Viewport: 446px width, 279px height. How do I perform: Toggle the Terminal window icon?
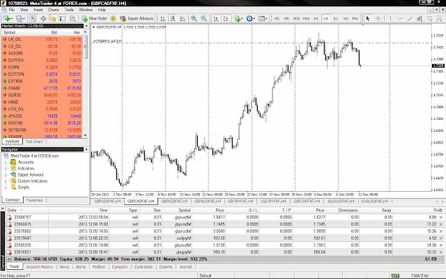click(x=63, y=19)
